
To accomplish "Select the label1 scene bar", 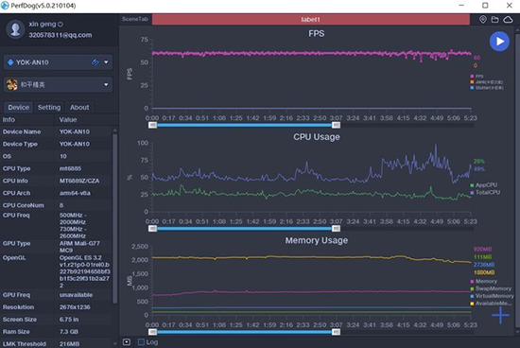I will pyautogui.click(x=311, y=19).
